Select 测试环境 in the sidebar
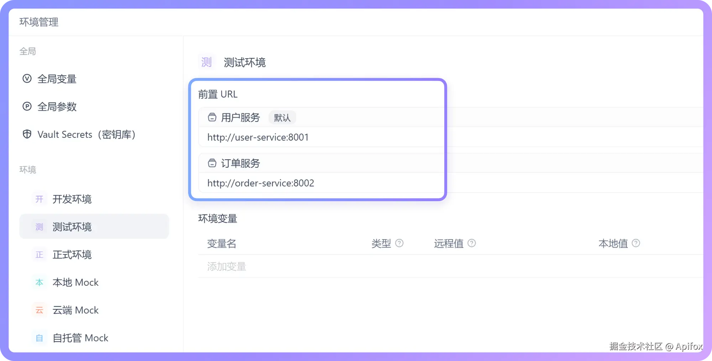The height and width of the screenshot is (361, 712). point(72,227)
